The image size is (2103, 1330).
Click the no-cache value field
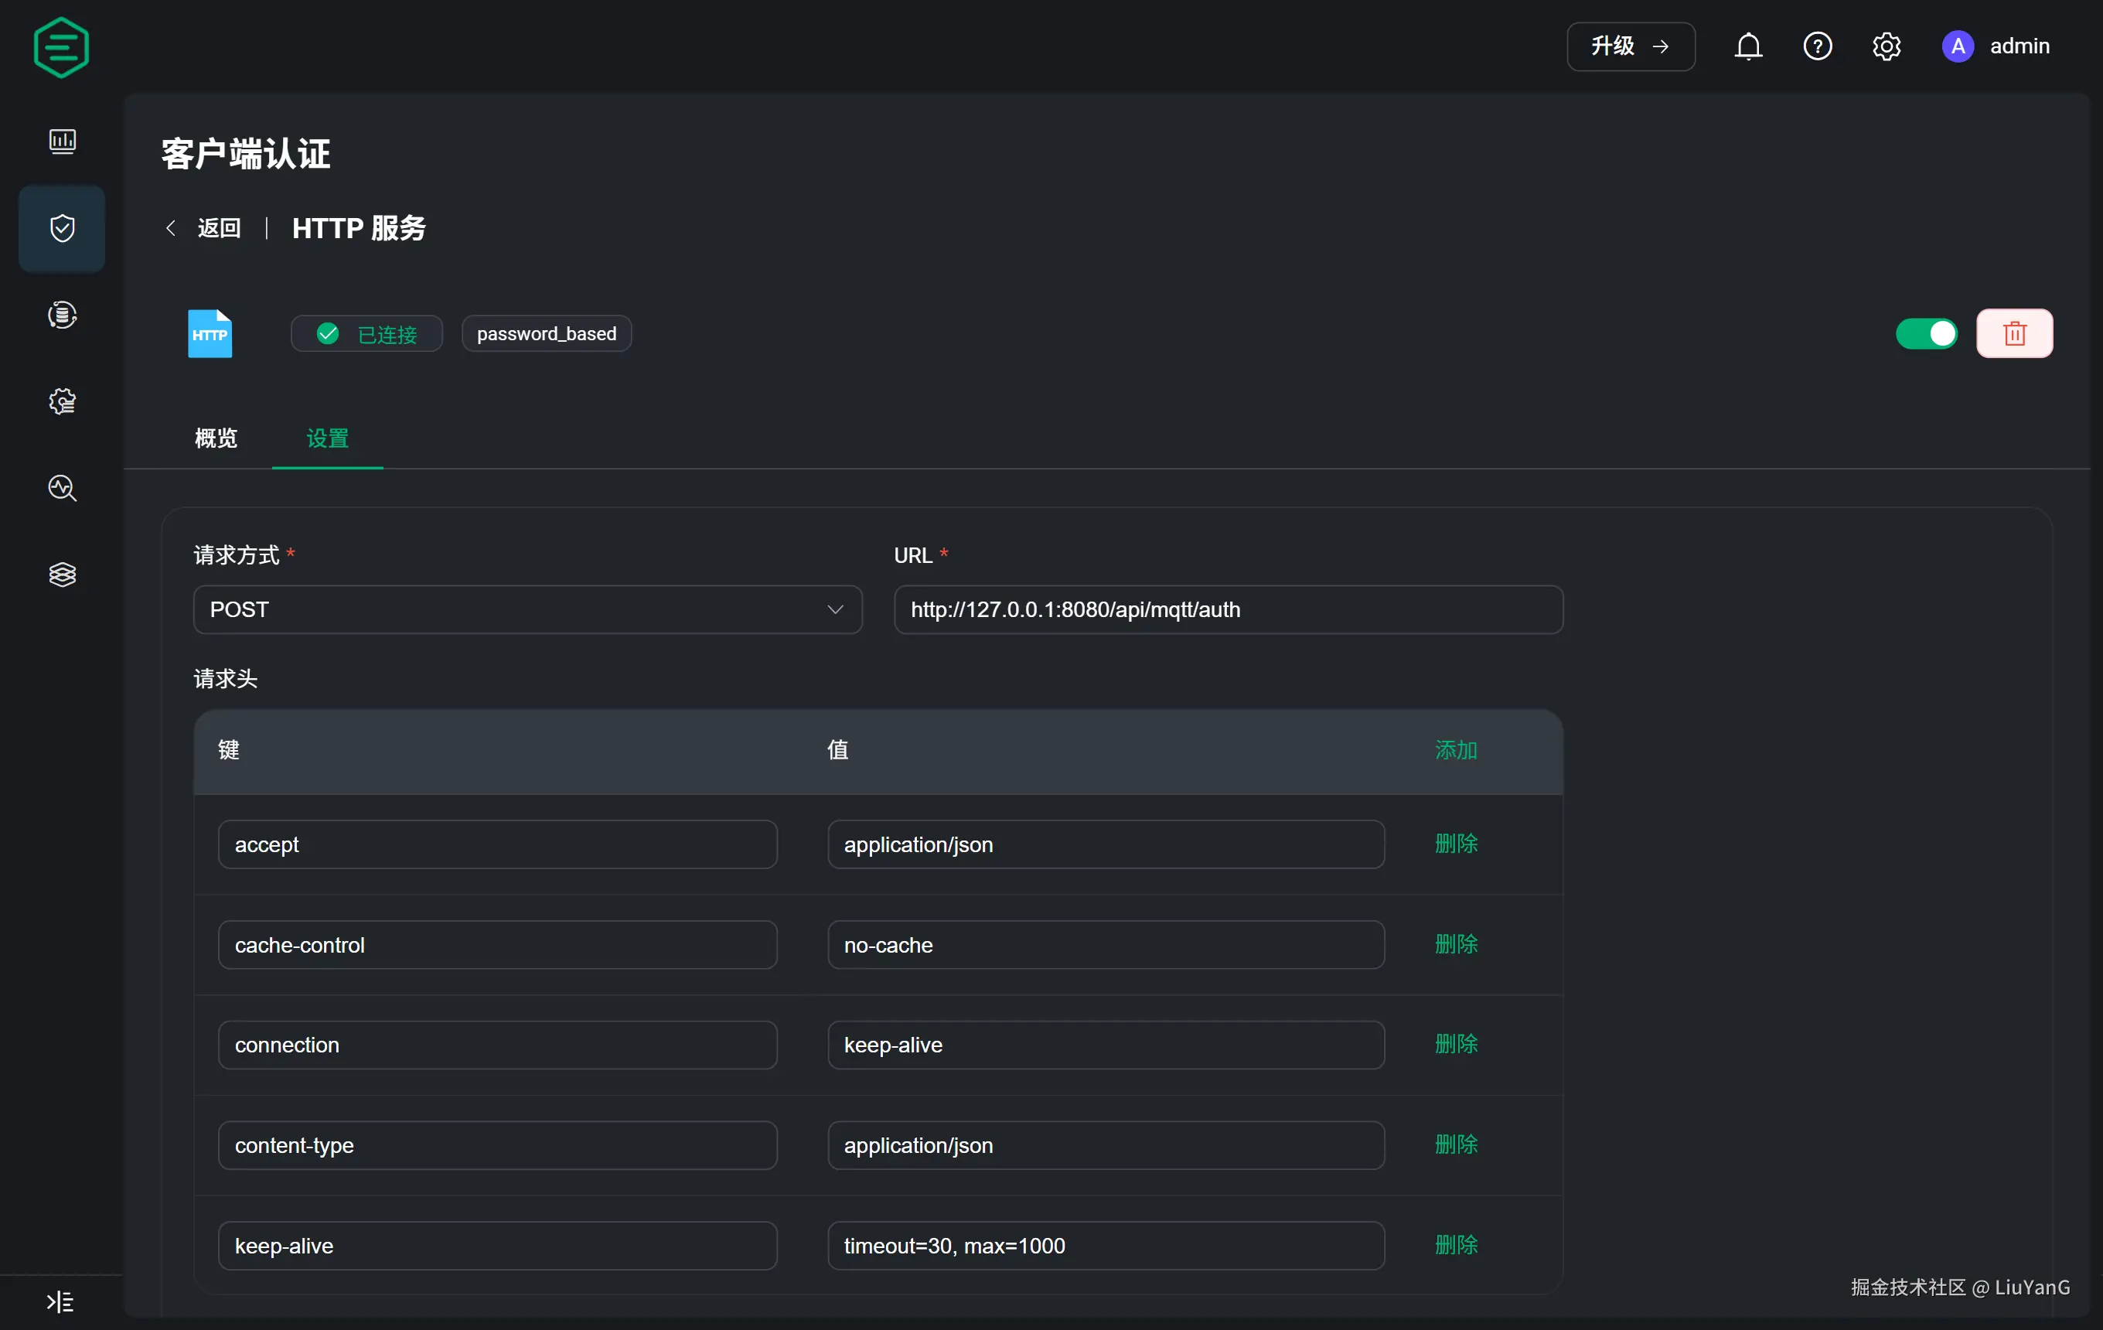1106,945
